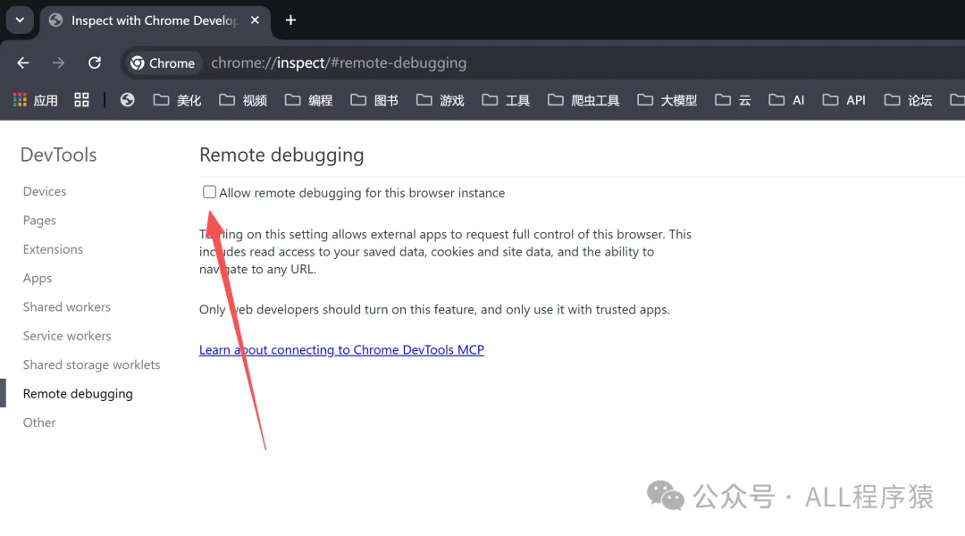The width and height of the screenshot is (965, 536).
Task: Select Service workers in sidebar
Action: (67, 336)
